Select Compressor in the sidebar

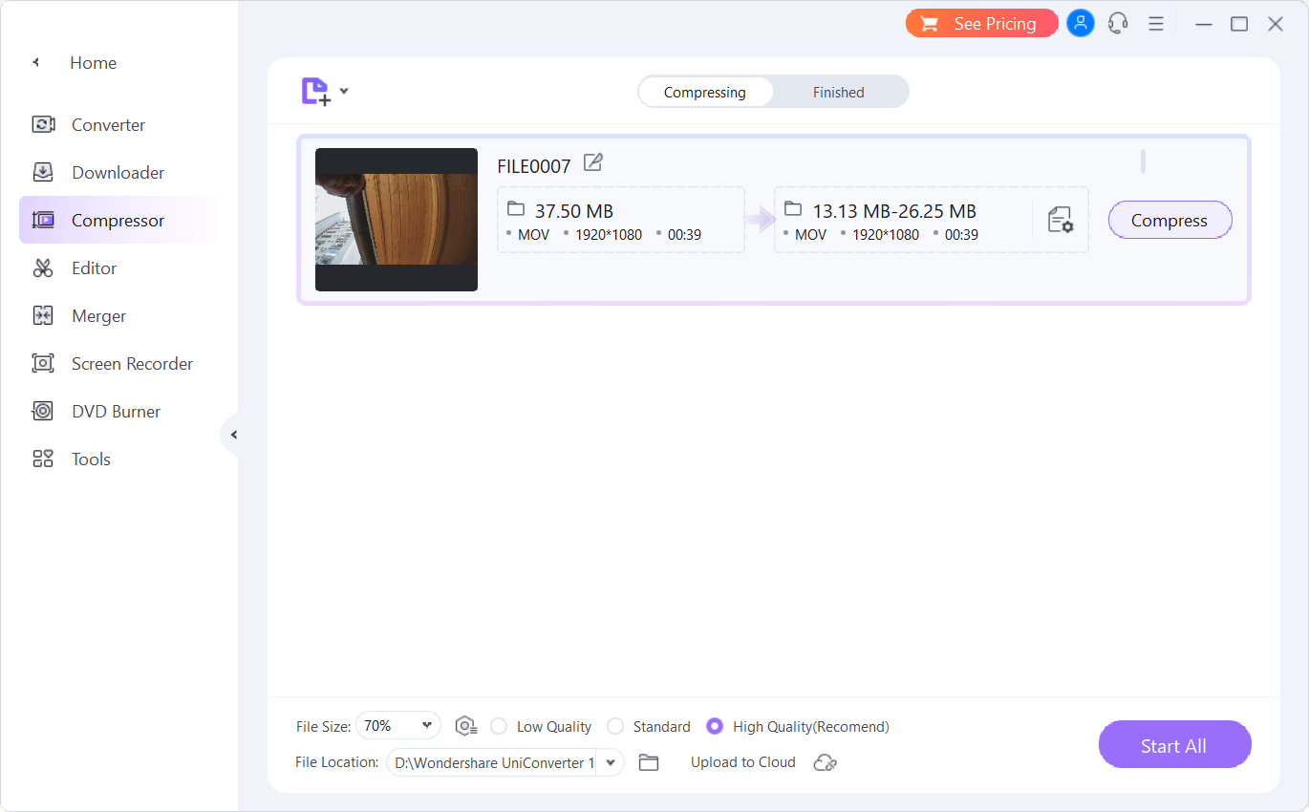pos(119,221)
